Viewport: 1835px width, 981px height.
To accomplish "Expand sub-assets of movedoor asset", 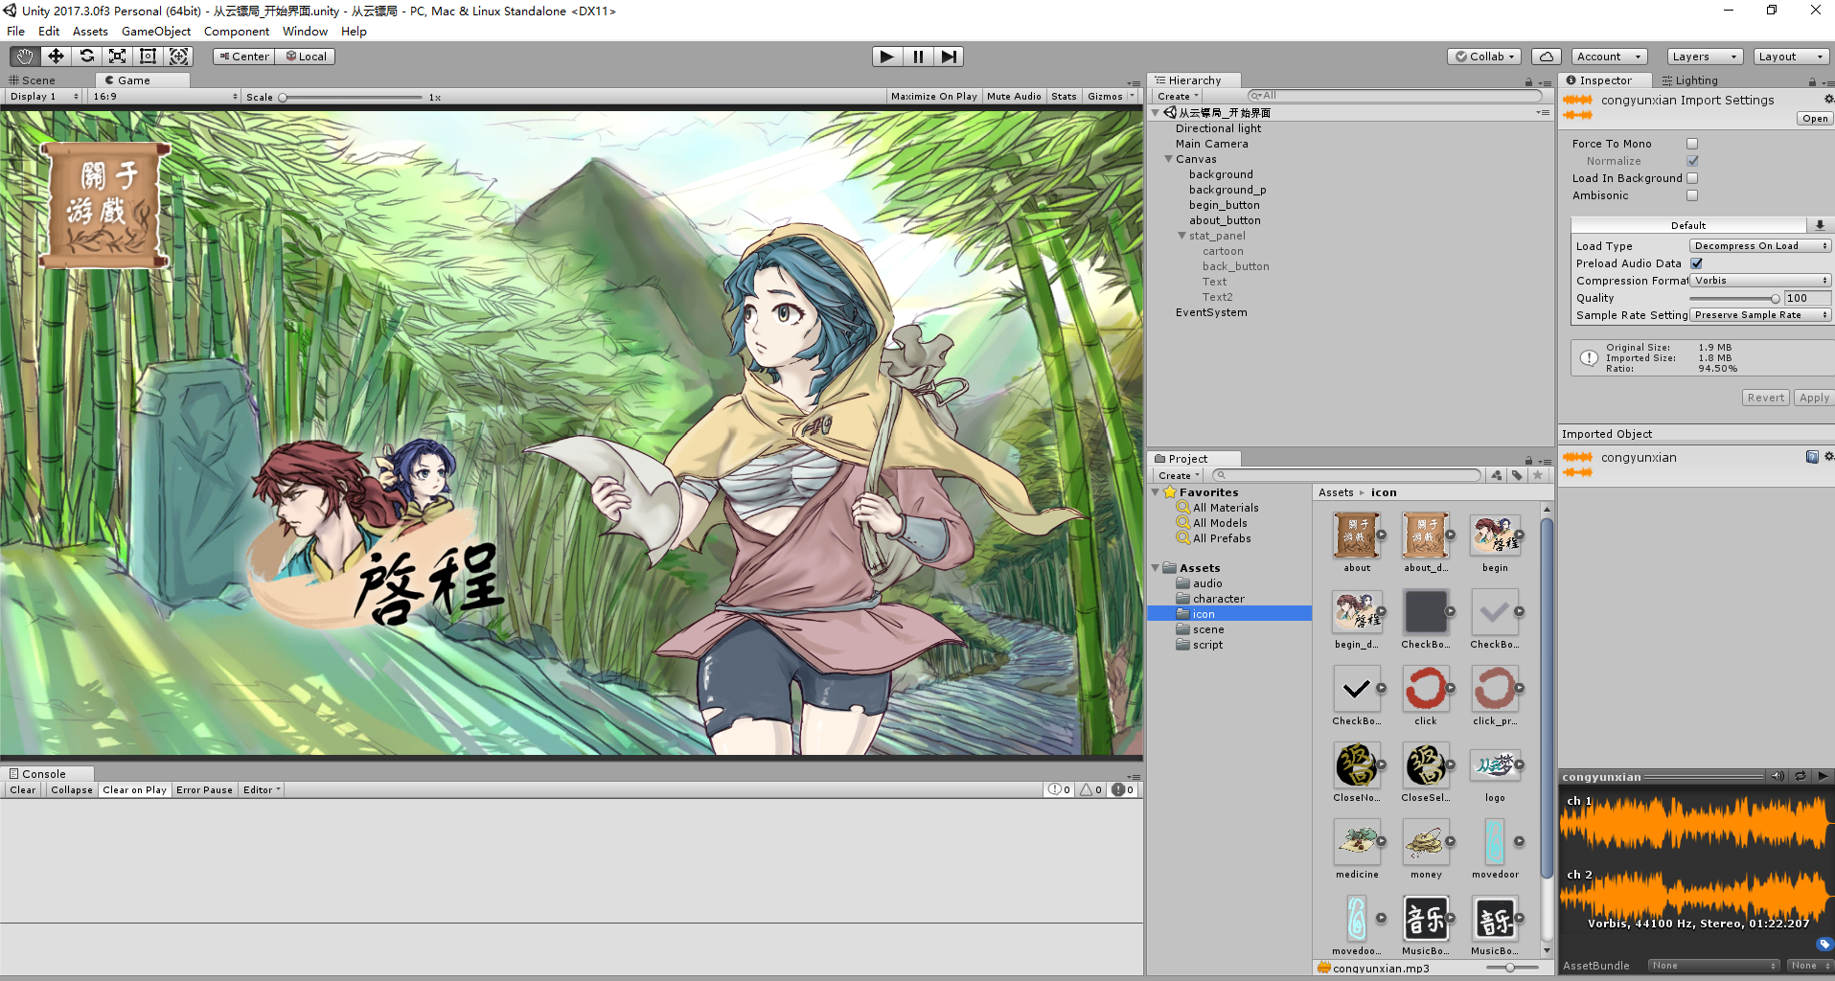I will click(1519, 841).
